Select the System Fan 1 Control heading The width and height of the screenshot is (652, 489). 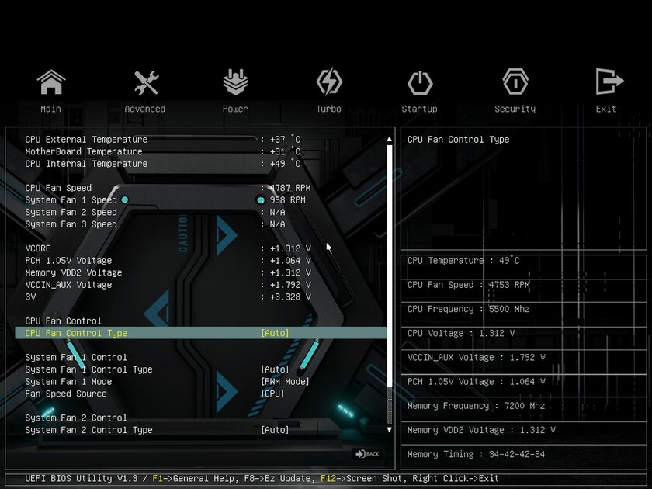[x=76, y=357]
